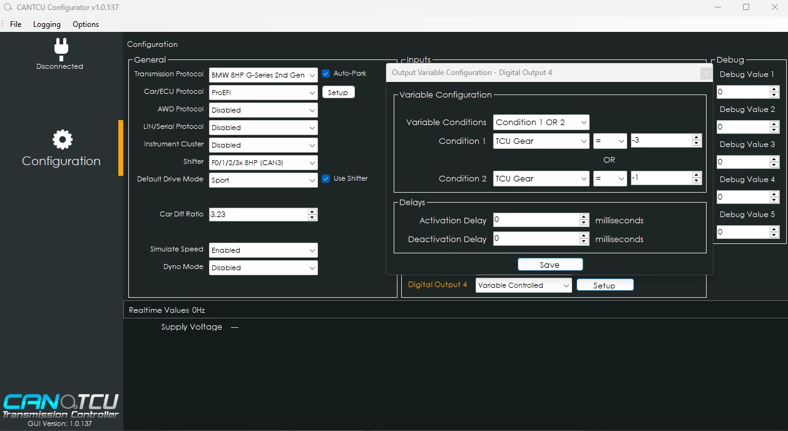
Task: Open the File menu
Action: point(16,24)
